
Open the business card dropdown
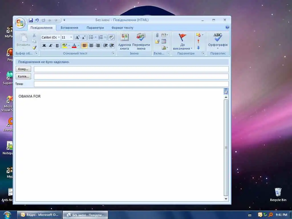coord(165,35)
